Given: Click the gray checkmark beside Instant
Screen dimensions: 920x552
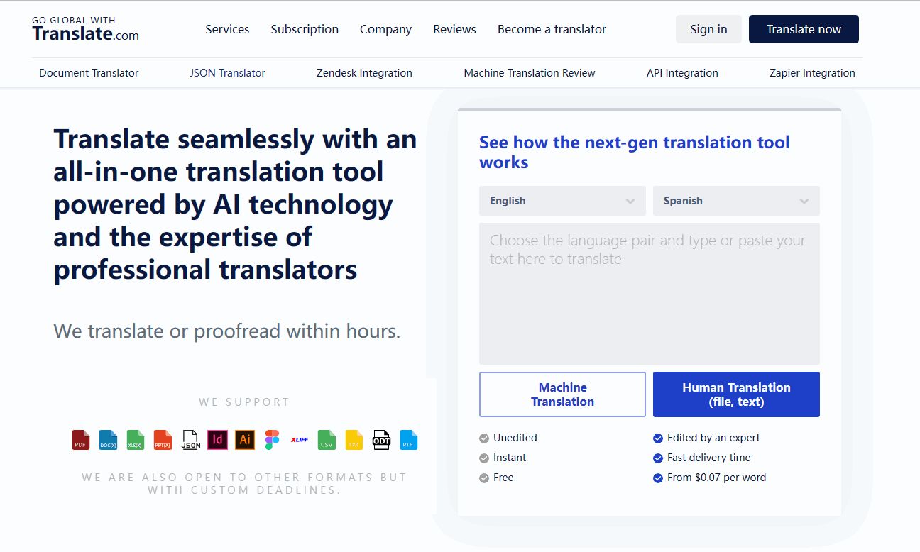Looking at the screenshot, I should pyautogui.click(x=484, y=458).
